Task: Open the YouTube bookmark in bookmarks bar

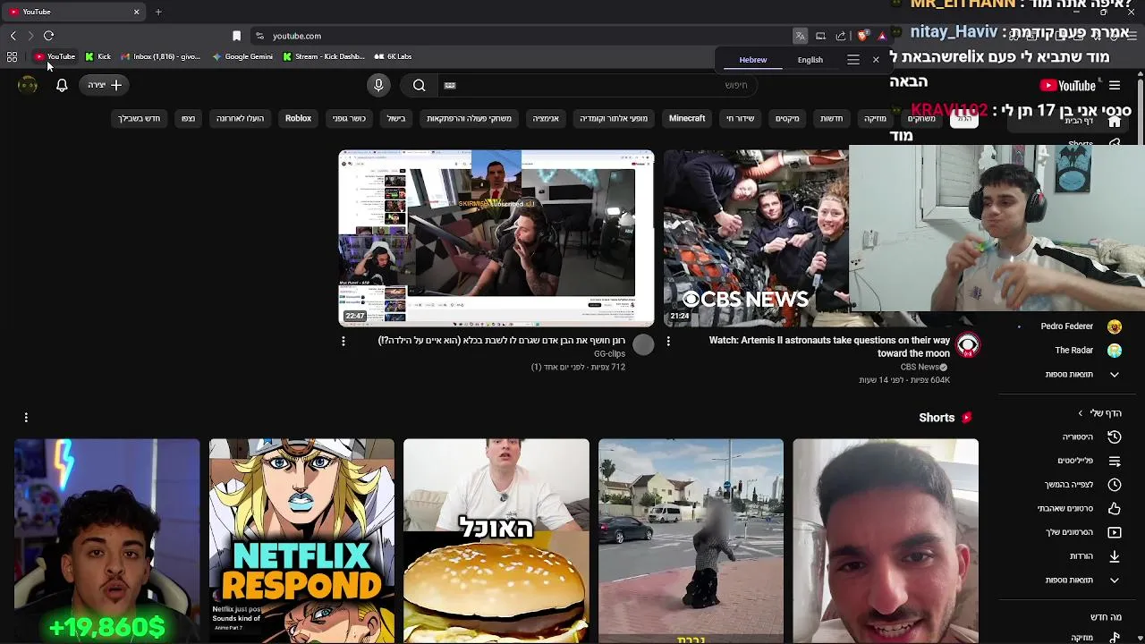Action: point(55,56)
